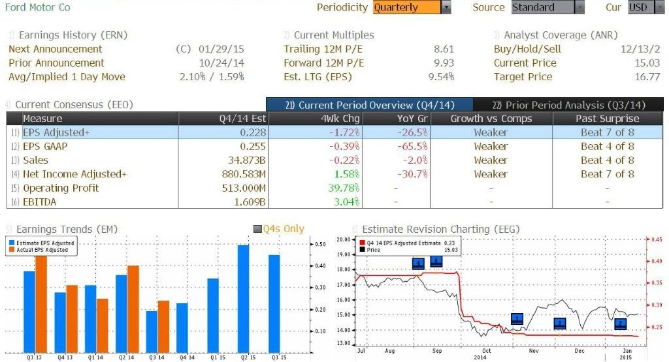The image size is (669, 362).
Task: Click the Operating Profit 4Wk Chg 39.78%
Action: [344, 188]
